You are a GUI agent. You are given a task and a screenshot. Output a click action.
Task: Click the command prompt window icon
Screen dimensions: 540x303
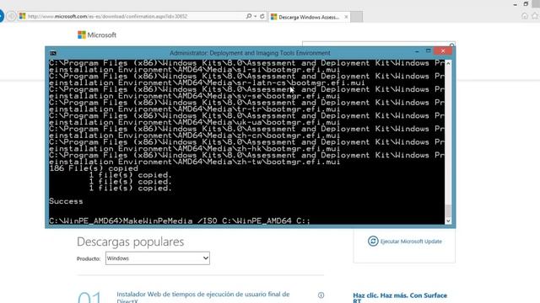(53, 53)
